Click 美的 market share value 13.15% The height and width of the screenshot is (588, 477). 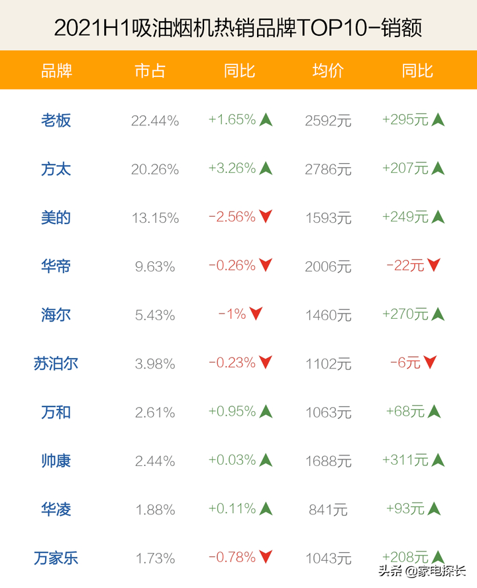(x=155, y=218)
